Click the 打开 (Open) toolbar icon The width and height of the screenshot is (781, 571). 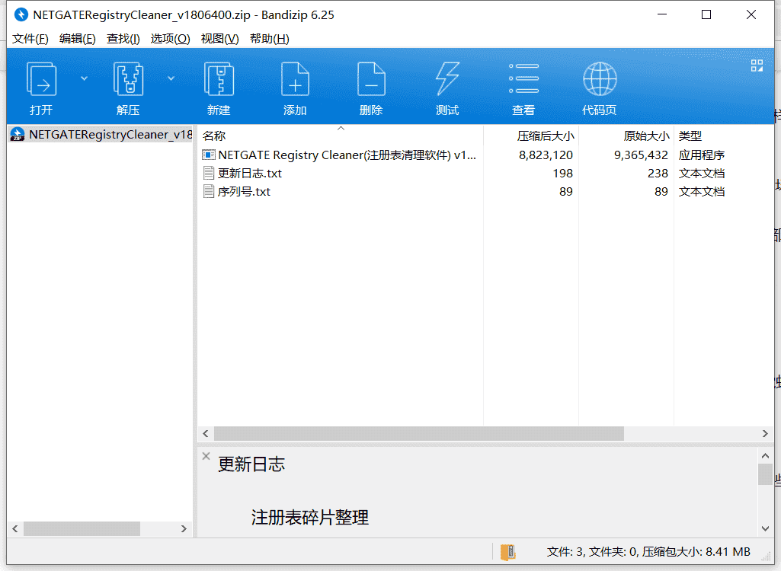click(x=41, y=78)
